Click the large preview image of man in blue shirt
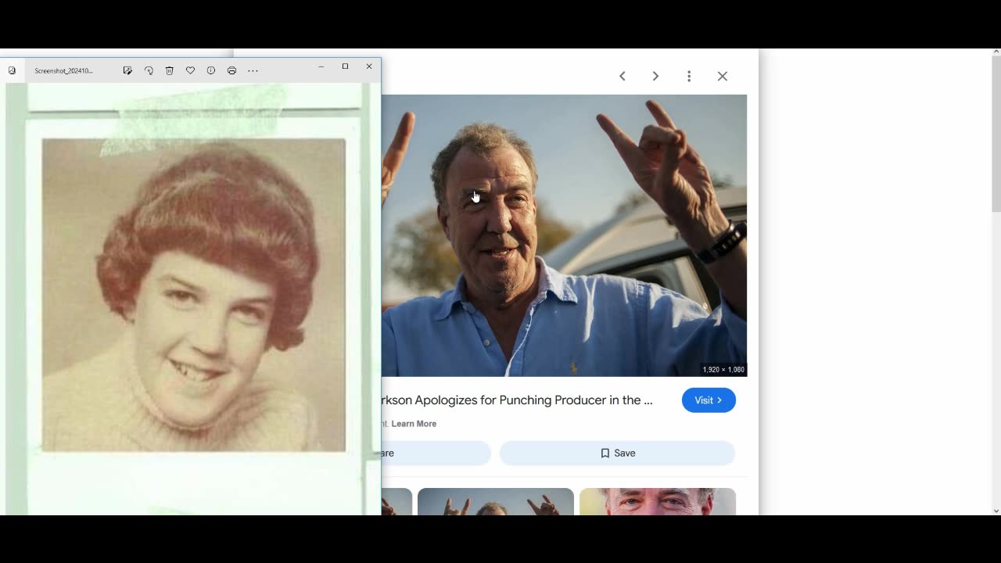 click(564, 235)
